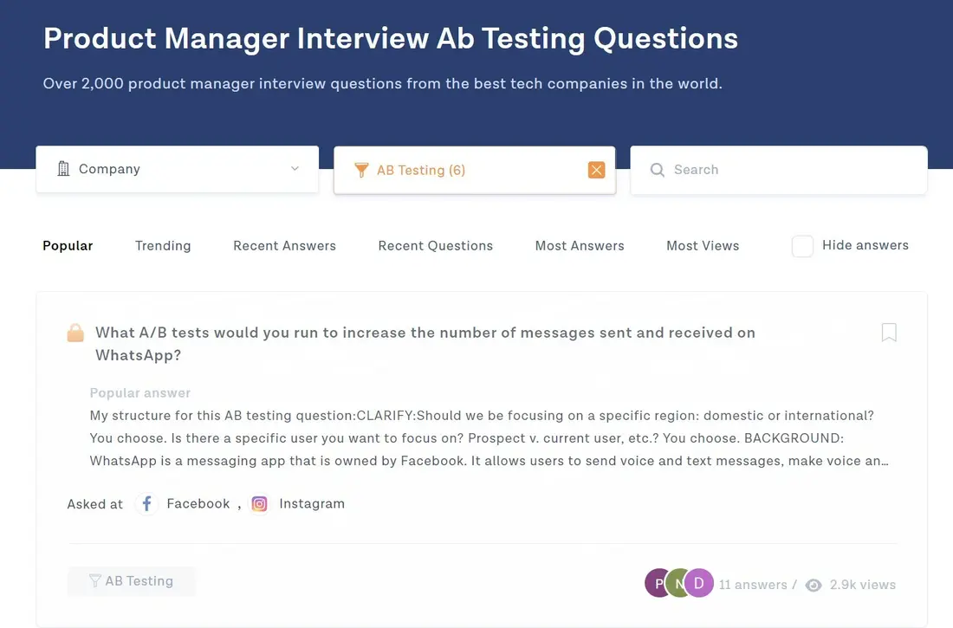Click the 2.9k views text

pos(862,585)
